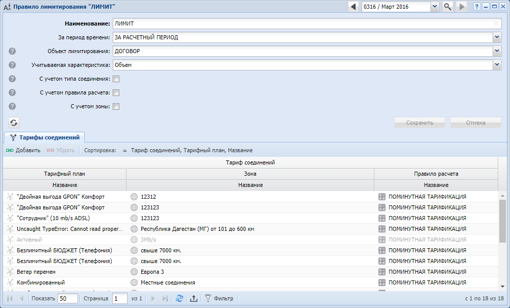510x308 pixels.
Task: Open help icon for С учетом правила расчета
Action: (12, 92)
